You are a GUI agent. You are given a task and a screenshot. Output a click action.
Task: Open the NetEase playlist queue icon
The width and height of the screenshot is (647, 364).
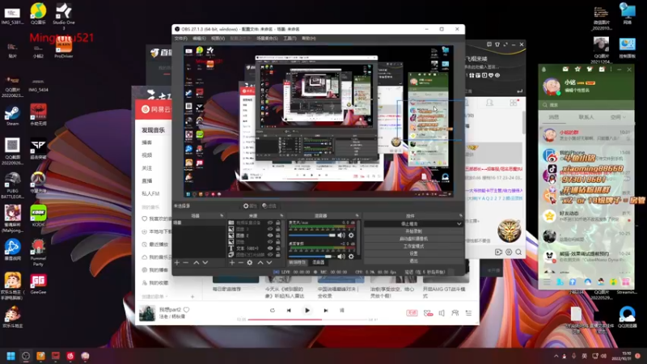tap(468, 313)
